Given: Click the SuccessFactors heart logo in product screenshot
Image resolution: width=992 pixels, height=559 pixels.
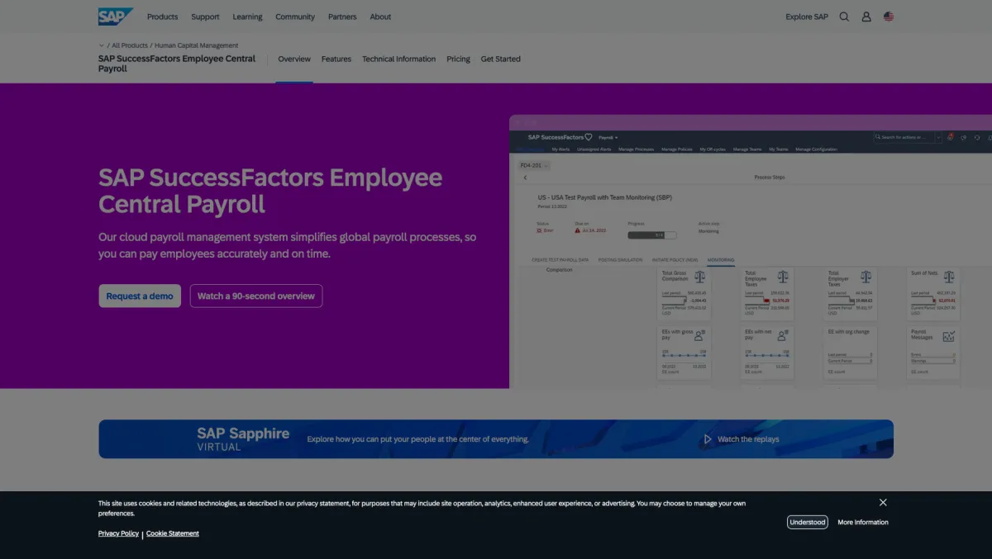Looking at the screenshot, I should [x=589, y=137].
